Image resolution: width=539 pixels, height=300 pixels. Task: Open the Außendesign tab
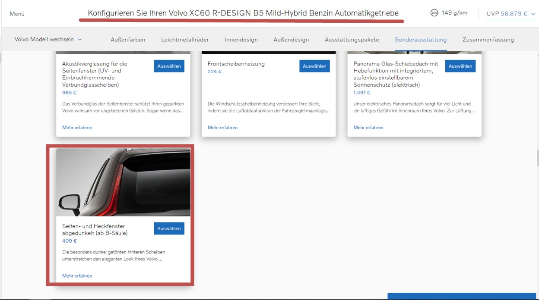pos(291,40)
